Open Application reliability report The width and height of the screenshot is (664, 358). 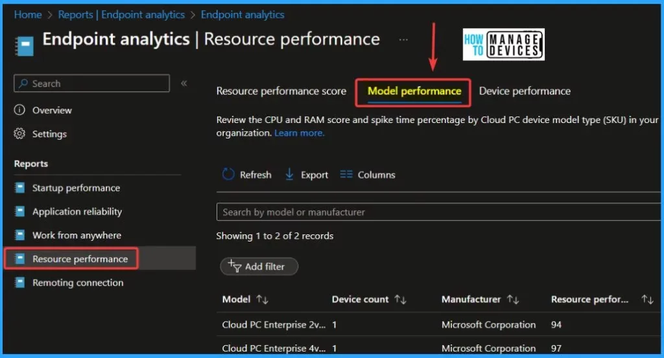(77, 212)
